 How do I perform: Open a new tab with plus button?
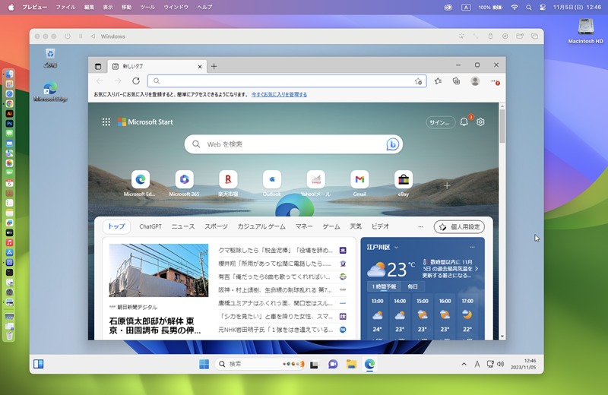tap(214, 66)
